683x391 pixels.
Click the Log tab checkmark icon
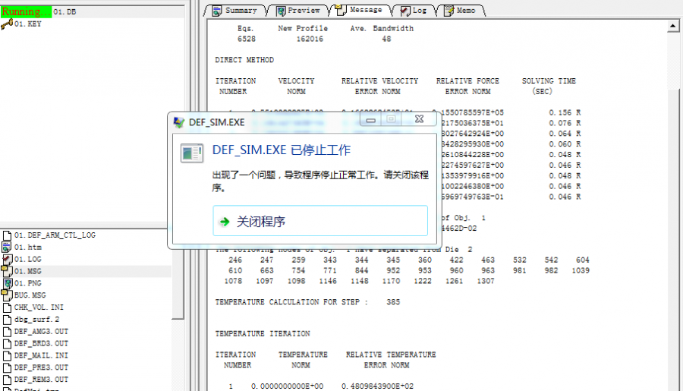tap(404, 11)
